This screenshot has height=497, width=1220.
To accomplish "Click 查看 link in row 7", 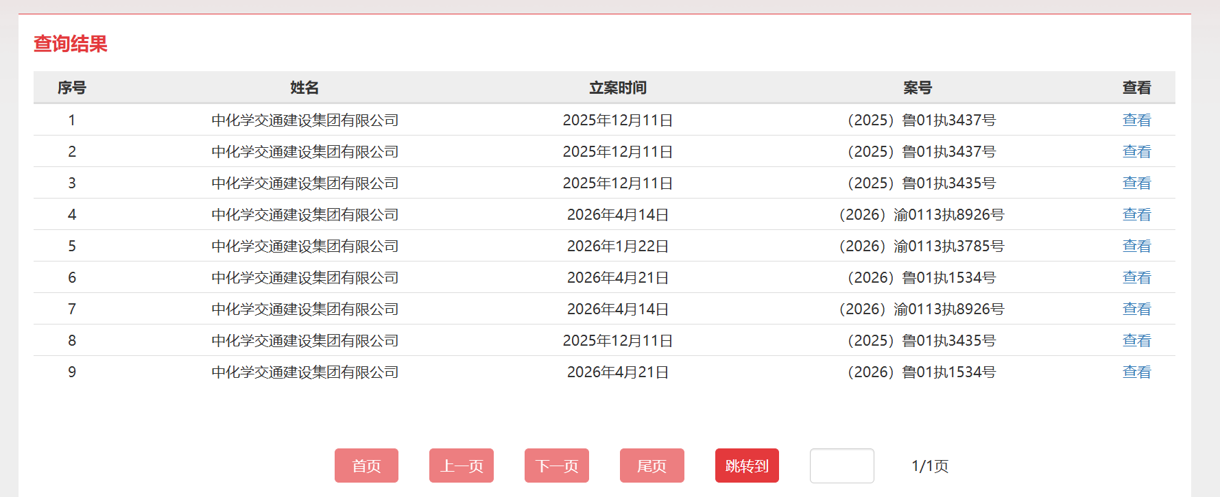I will 1136,309.
